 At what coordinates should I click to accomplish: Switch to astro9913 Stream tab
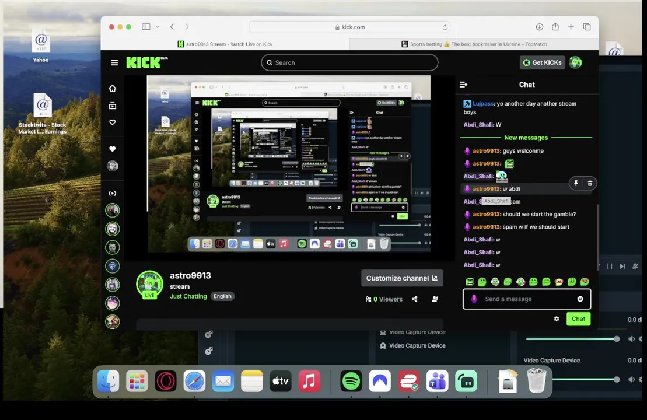coord(225,44)
